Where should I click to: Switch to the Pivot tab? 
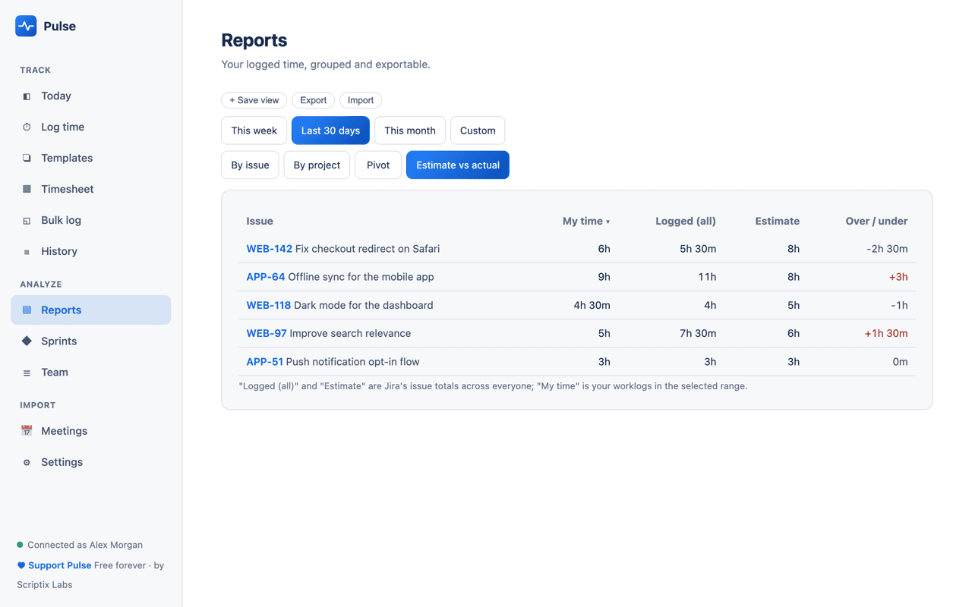[378, 165]
